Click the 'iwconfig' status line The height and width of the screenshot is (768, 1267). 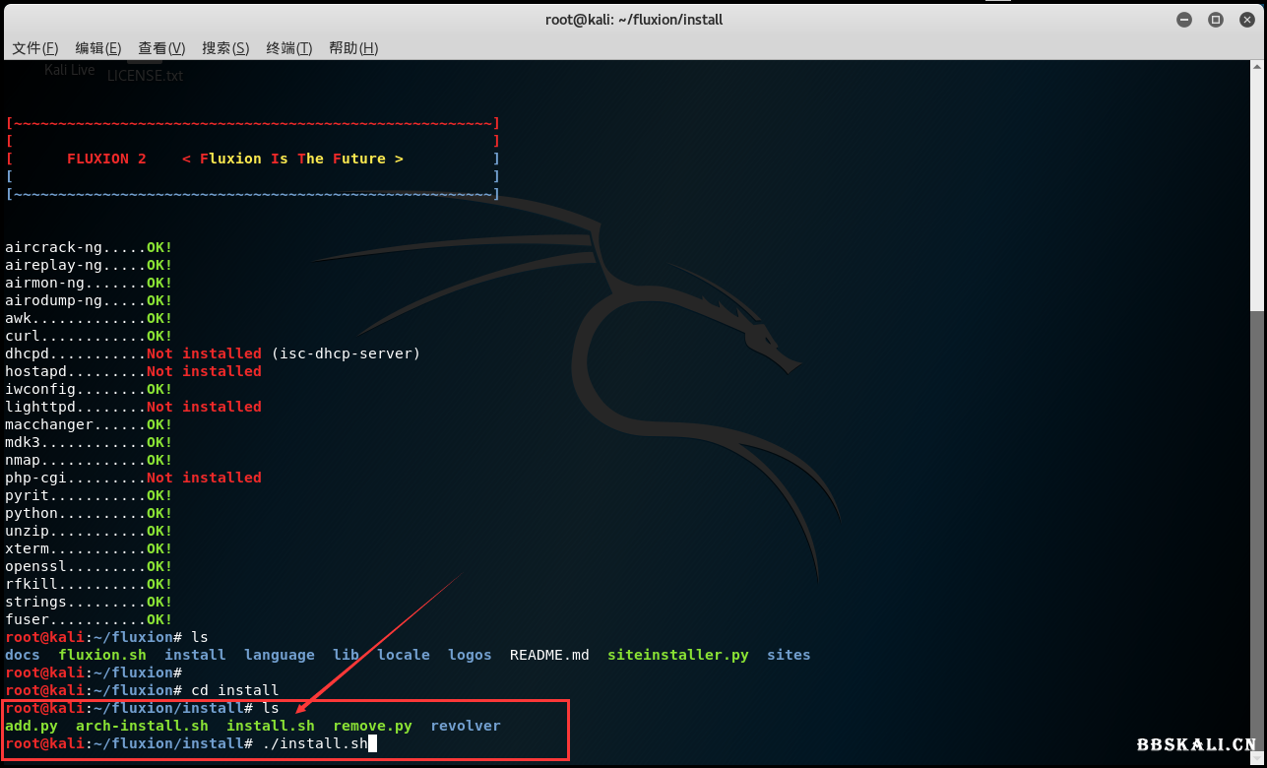pyautogui.click(x=89, y=389)
